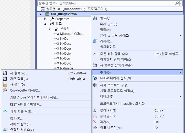This screenshot has height=133, width=185.
Task: Click the submenu arrow of 디버그(G)
Action: (x=180, y=97)
